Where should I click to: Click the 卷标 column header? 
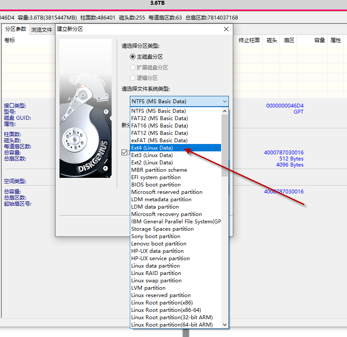pos(10,40)
